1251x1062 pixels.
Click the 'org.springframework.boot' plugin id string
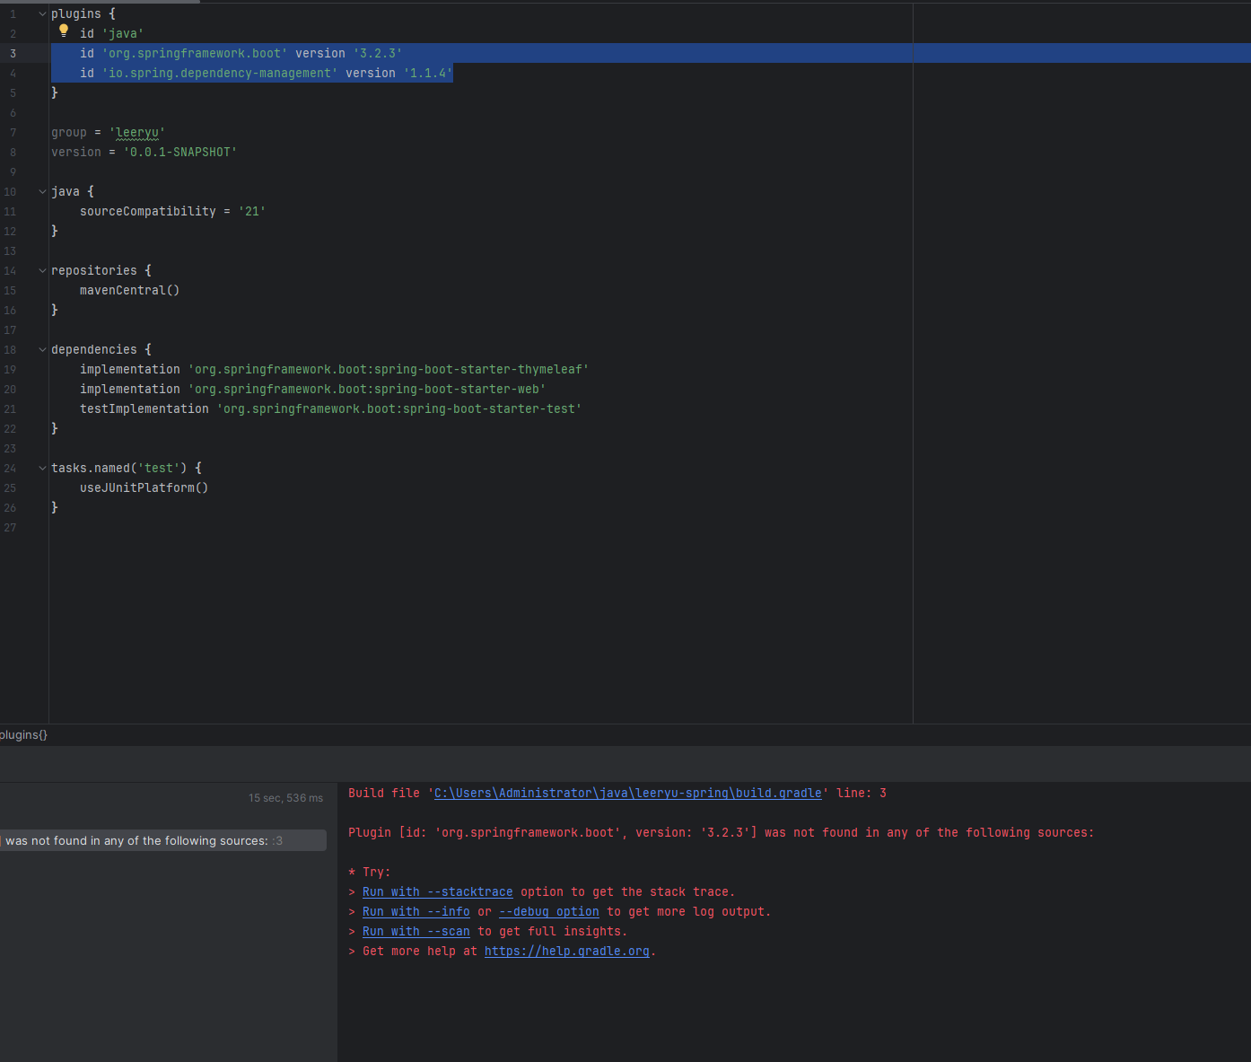(x=195, y=54)
